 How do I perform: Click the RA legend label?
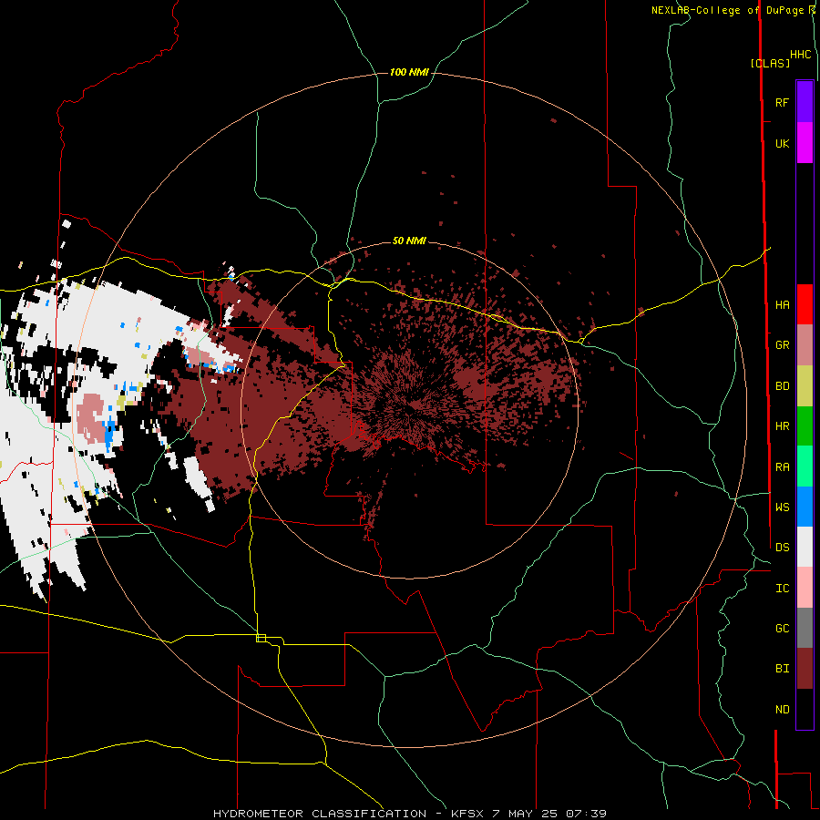(x=782, y=466)
